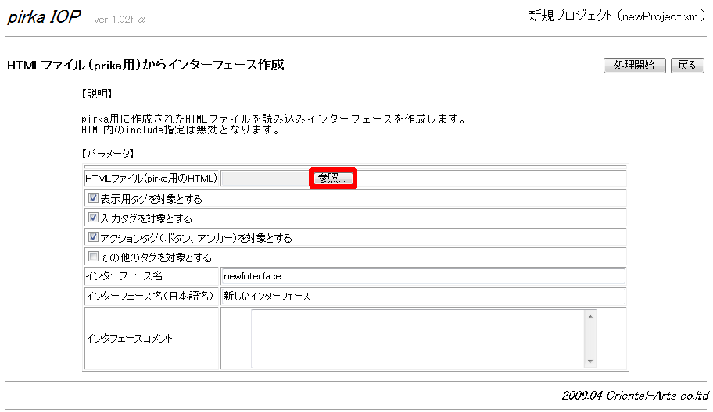Click inside the interface comment textarea
This screenshot has height=412, width=713.
[417, 339]
